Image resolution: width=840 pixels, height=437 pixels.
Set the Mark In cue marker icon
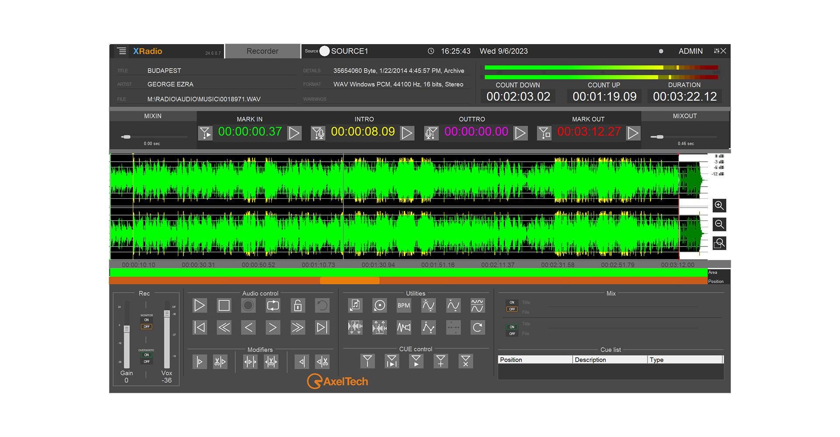pos(205,133)
